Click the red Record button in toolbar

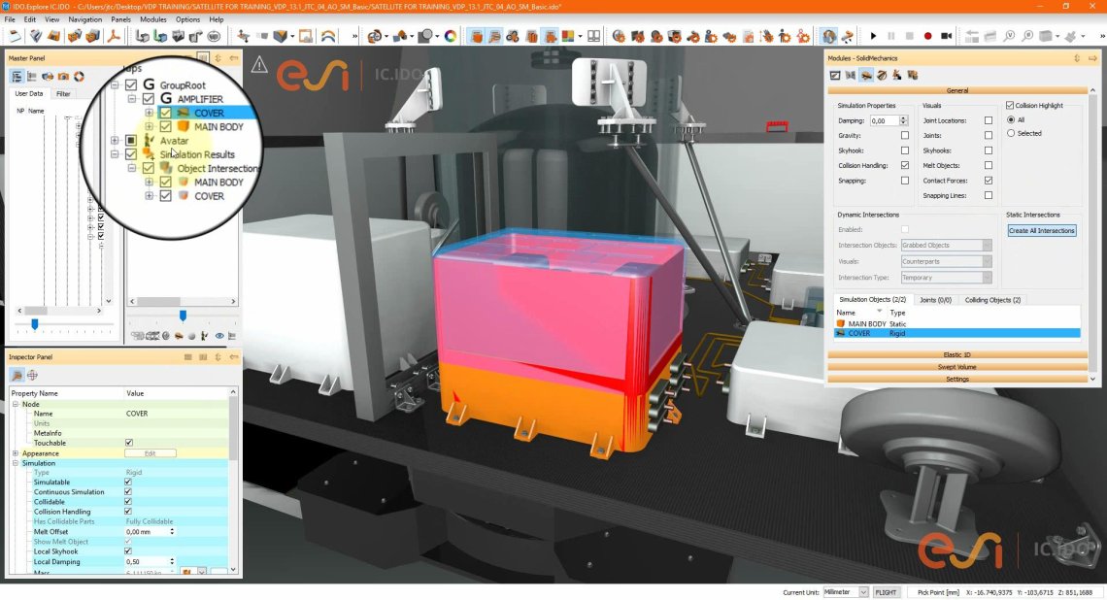[x=927, y=36]
